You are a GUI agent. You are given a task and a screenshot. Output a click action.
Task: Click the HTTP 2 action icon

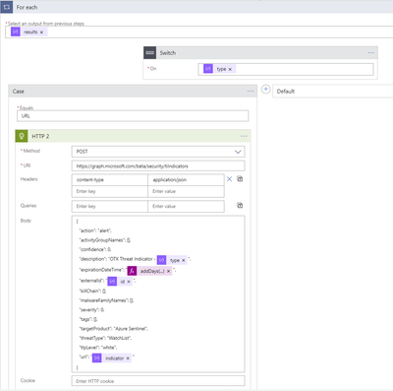pos(22,136)
